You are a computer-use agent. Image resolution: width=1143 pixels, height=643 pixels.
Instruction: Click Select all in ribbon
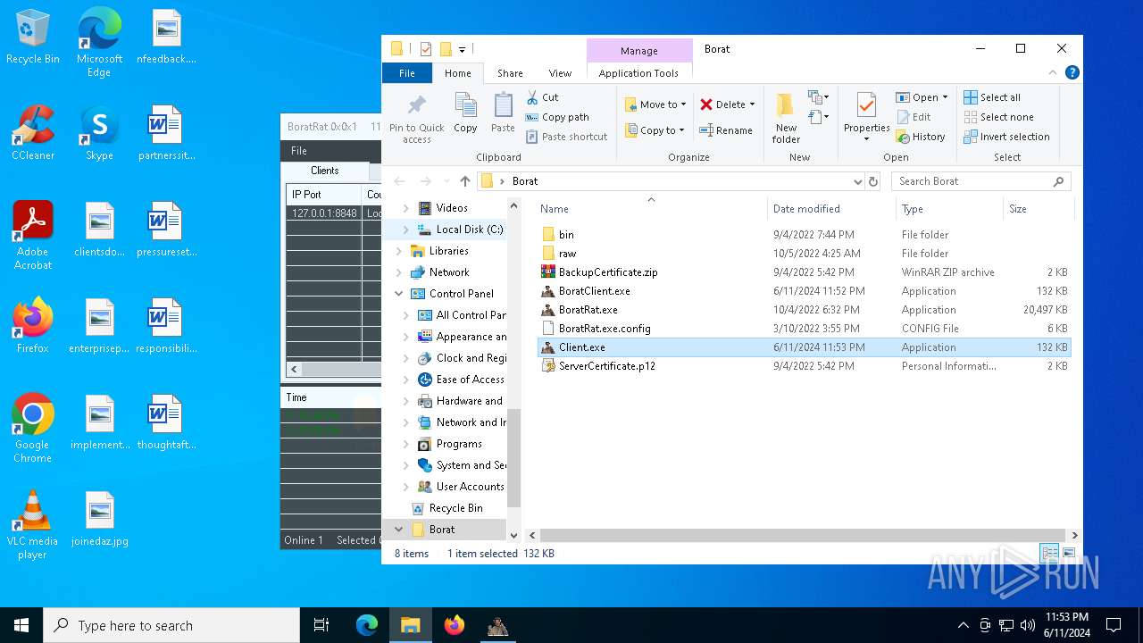[992, 97]
